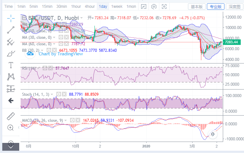The image size is (244, 153).
Task: Switch to the Time interval tab
Action: (8, 7)
